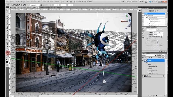This screenshot has width=173, height=97.
Task: Toggle lock transparent pixels icon
Action: [x=146, y=58]
